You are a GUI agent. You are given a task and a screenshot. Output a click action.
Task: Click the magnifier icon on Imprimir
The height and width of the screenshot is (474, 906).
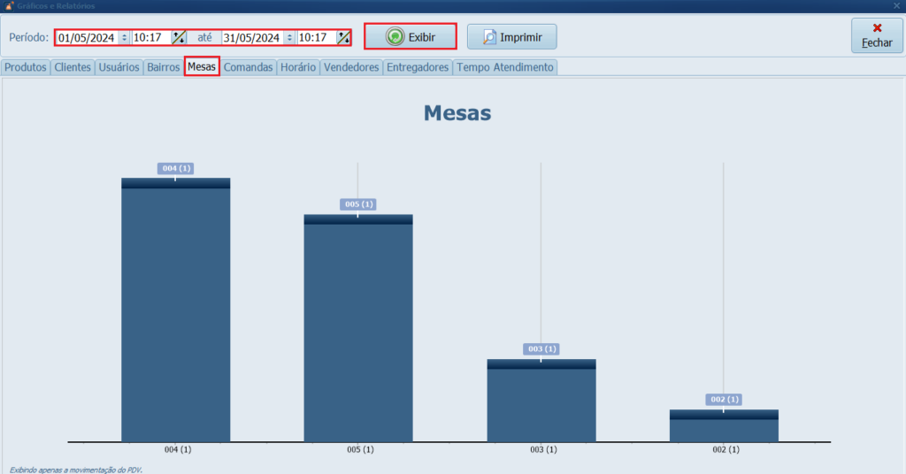point(489,37)
